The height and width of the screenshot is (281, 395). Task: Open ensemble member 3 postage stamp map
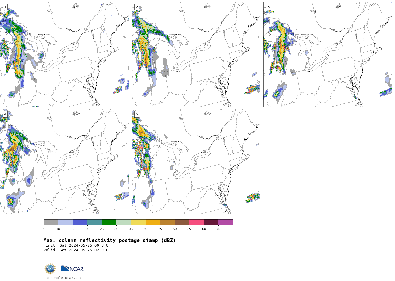(327, 54)
